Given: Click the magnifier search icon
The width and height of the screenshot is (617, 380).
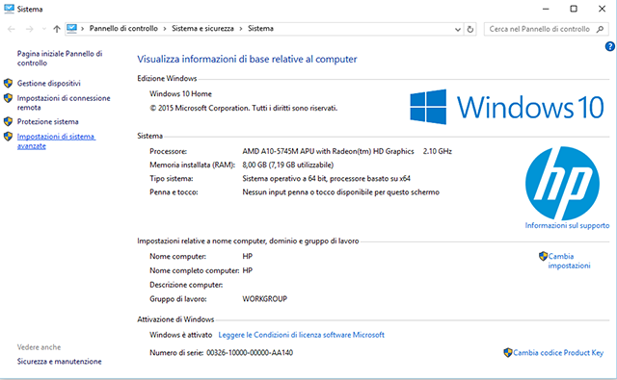Looking at the screenshot, I should (600, 29).
